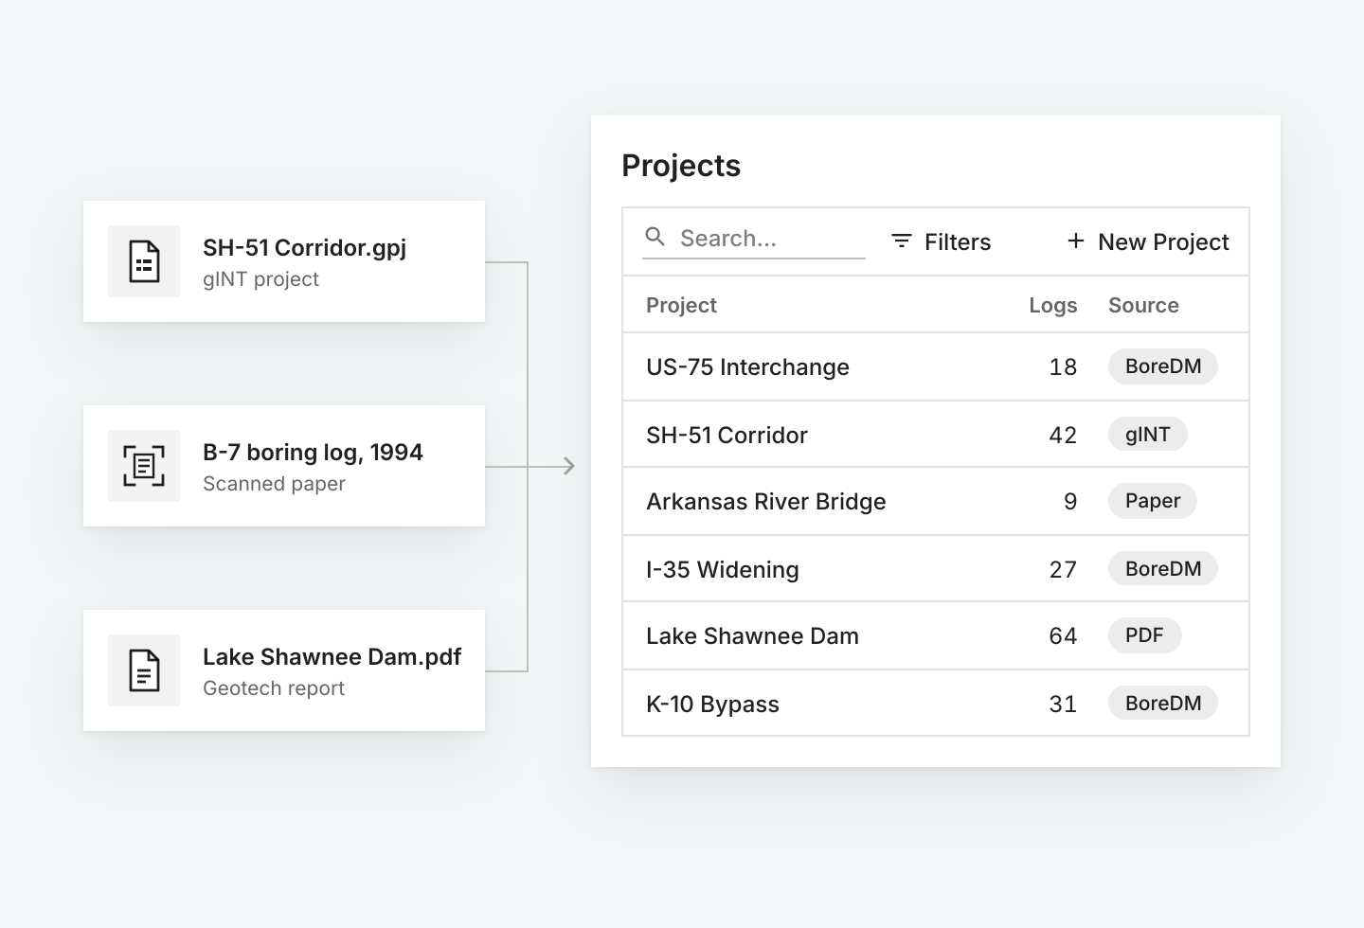1364x928 pixels.
Task: Select the Lake Shawnee Dam.pdf file name
Action: [x=332, y=657]
